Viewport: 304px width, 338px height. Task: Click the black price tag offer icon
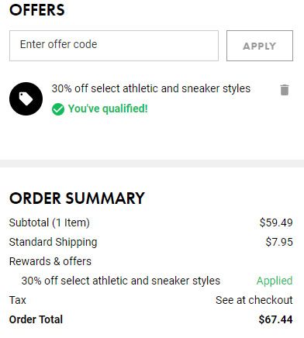pos(26,98)
